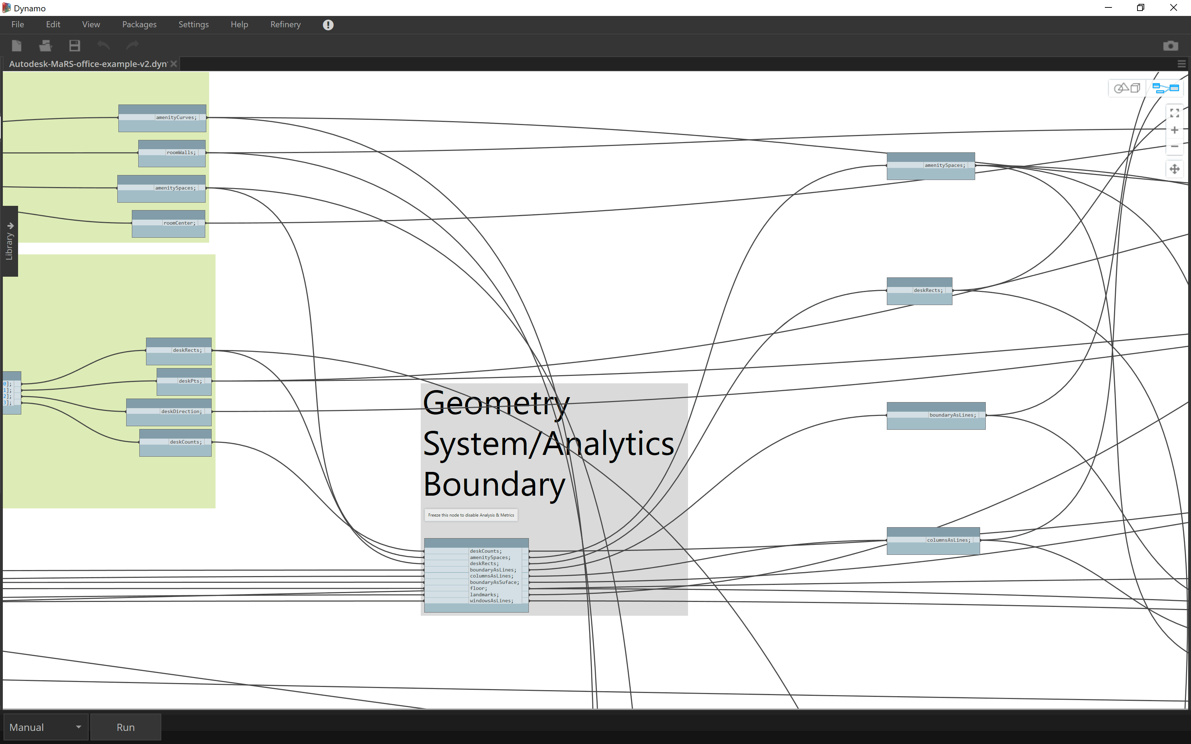Click the camera export image icon
Viewport: 1191px width, 744px height.
click(x=1170, y=46)
